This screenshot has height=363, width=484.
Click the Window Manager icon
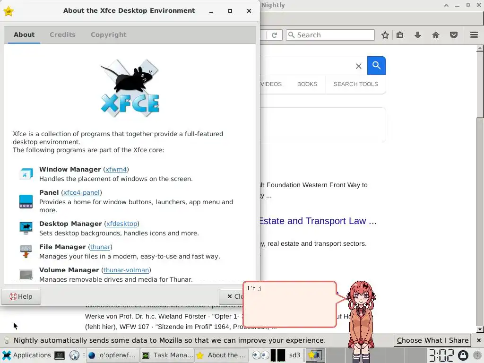(26, 174)
